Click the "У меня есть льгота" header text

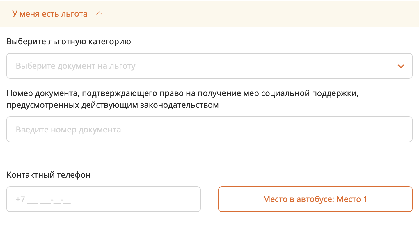point(50,14)
